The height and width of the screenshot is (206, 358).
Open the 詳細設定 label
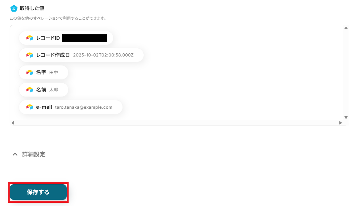[34, 154]
